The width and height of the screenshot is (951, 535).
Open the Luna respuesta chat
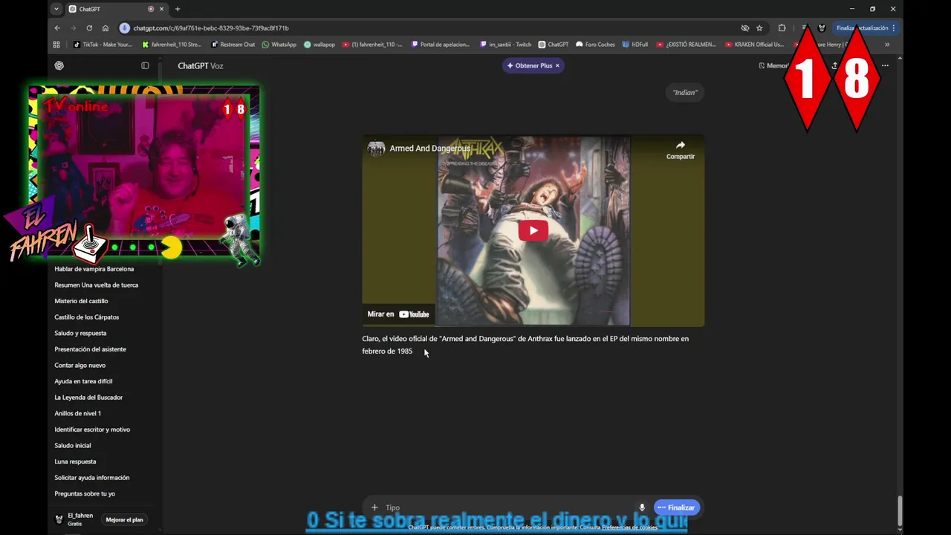click(x=75, y=461)
